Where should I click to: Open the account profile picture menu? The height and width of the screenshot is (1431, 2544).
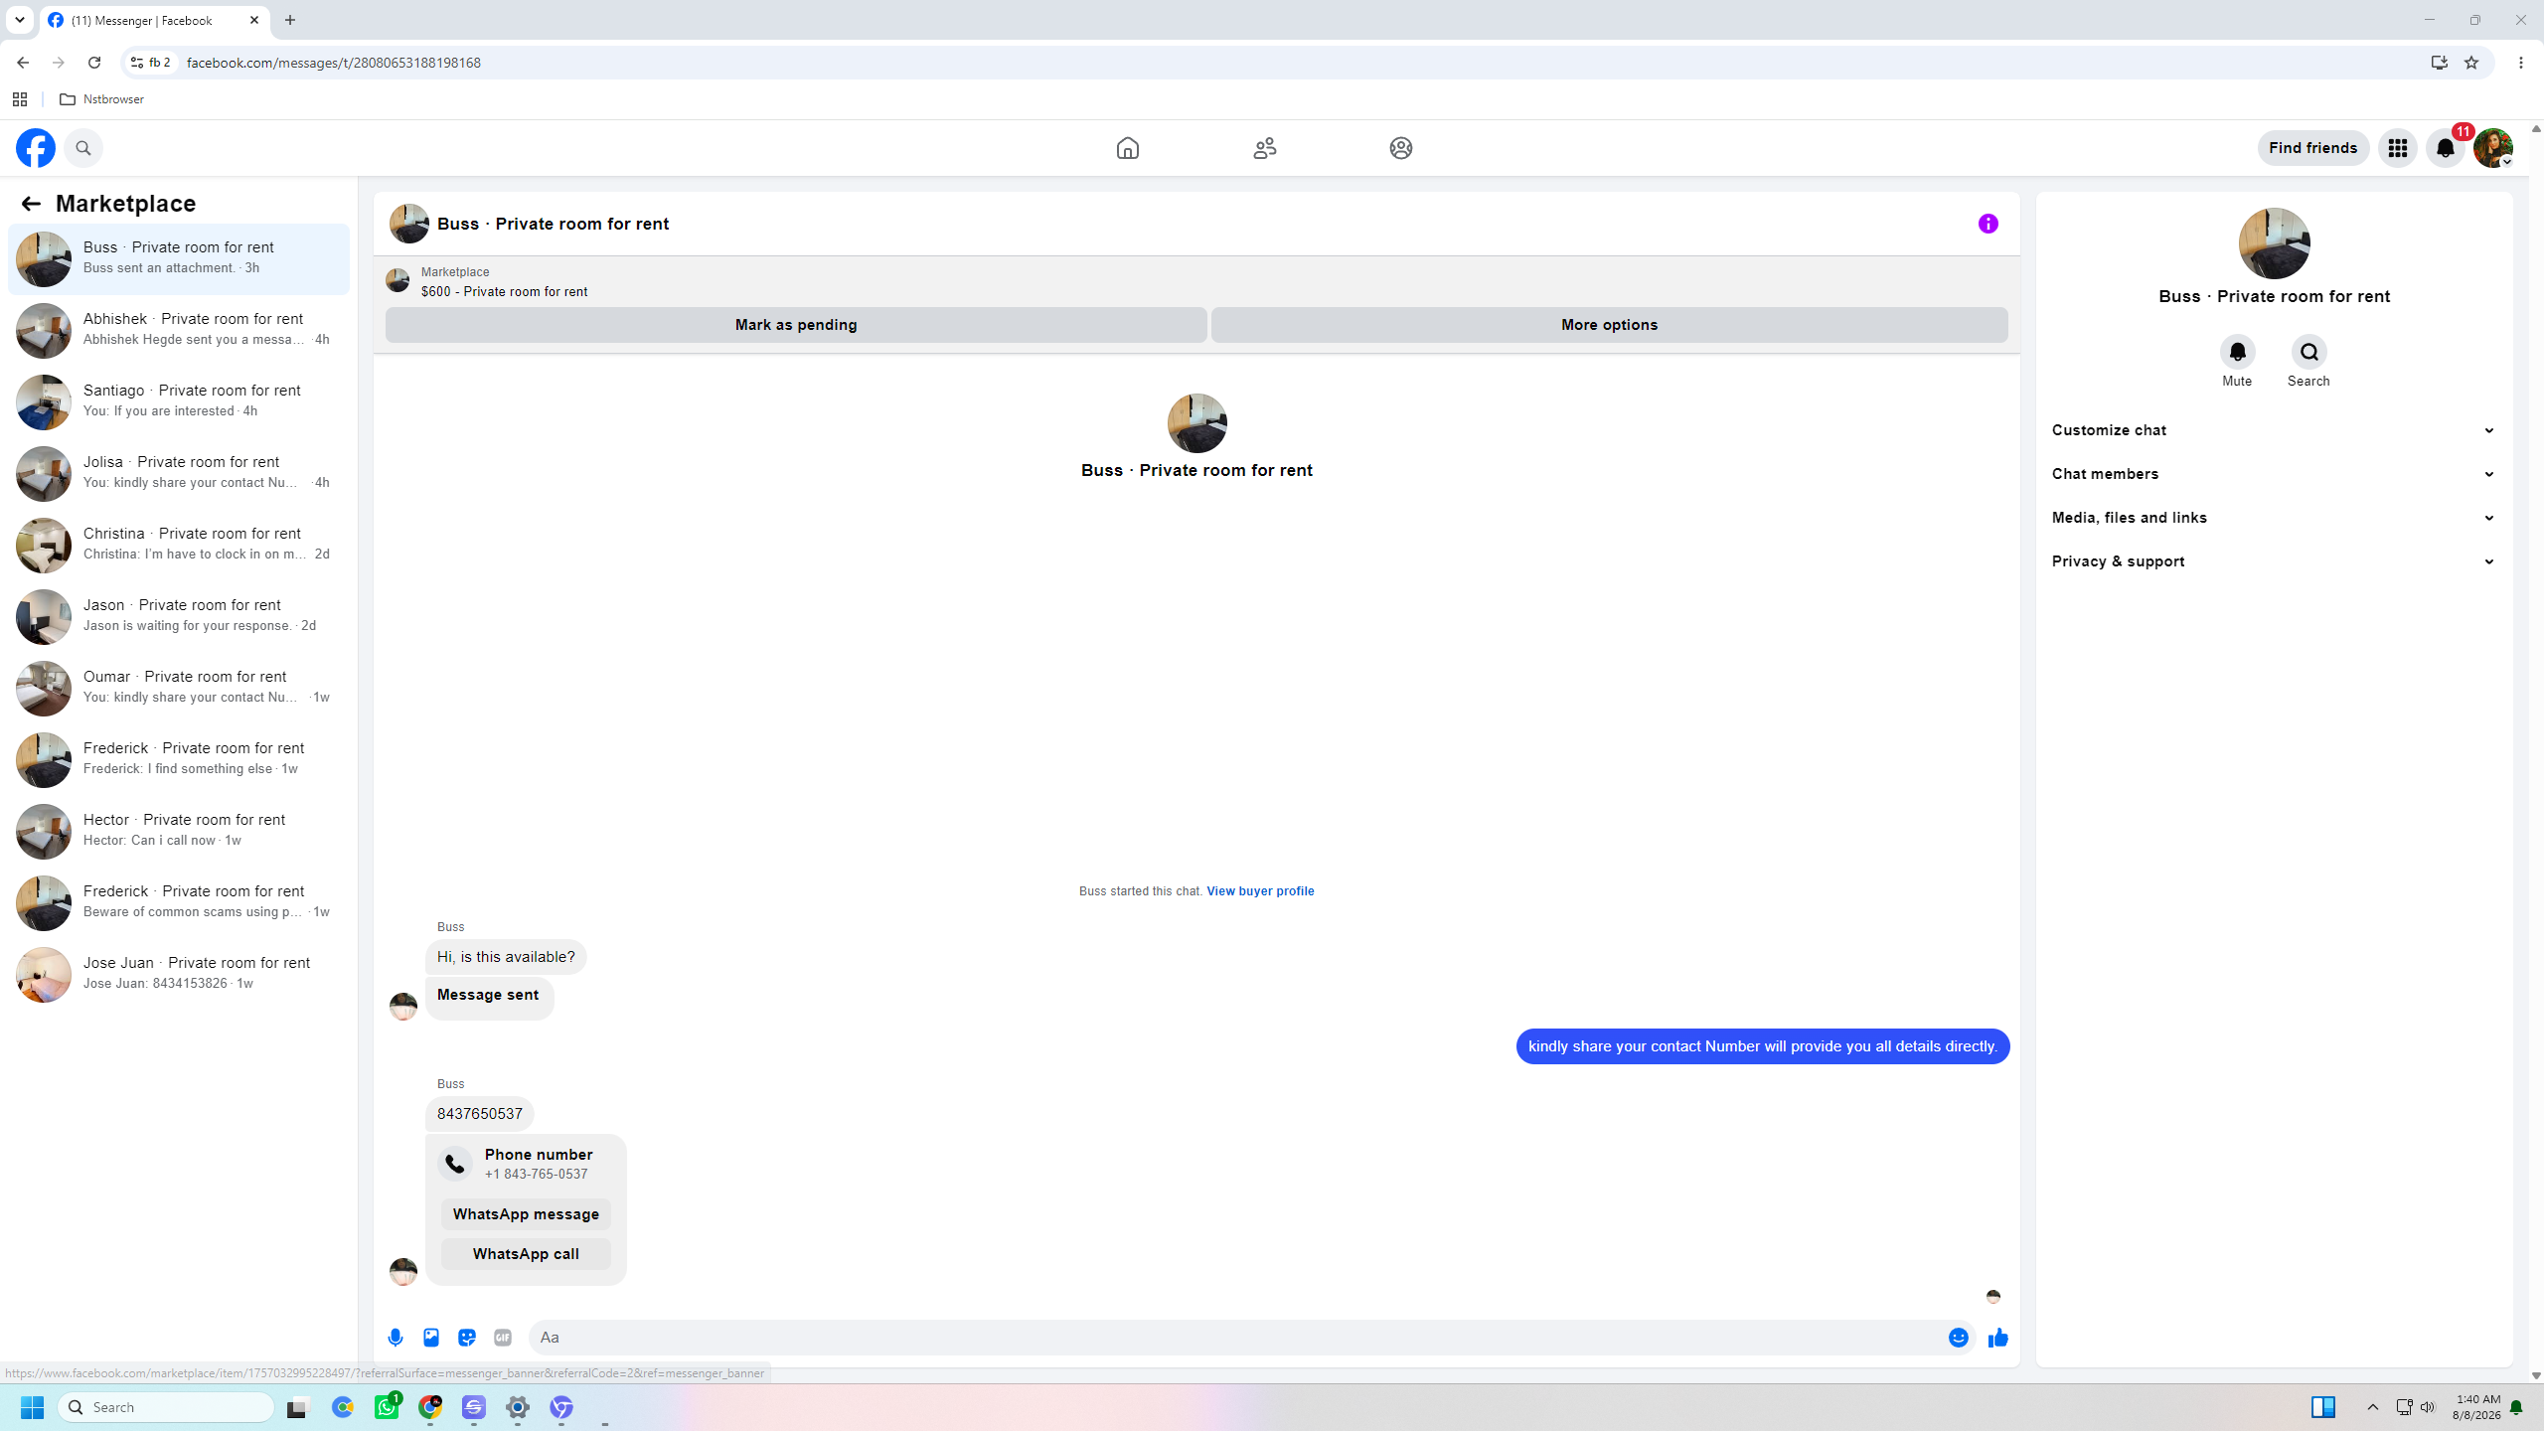tap(2493, 148)
